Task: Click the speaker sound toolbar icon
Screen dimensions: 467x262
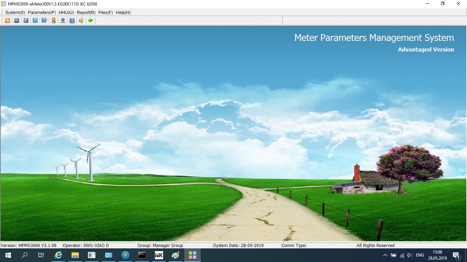Action: (x=81, y=20)
